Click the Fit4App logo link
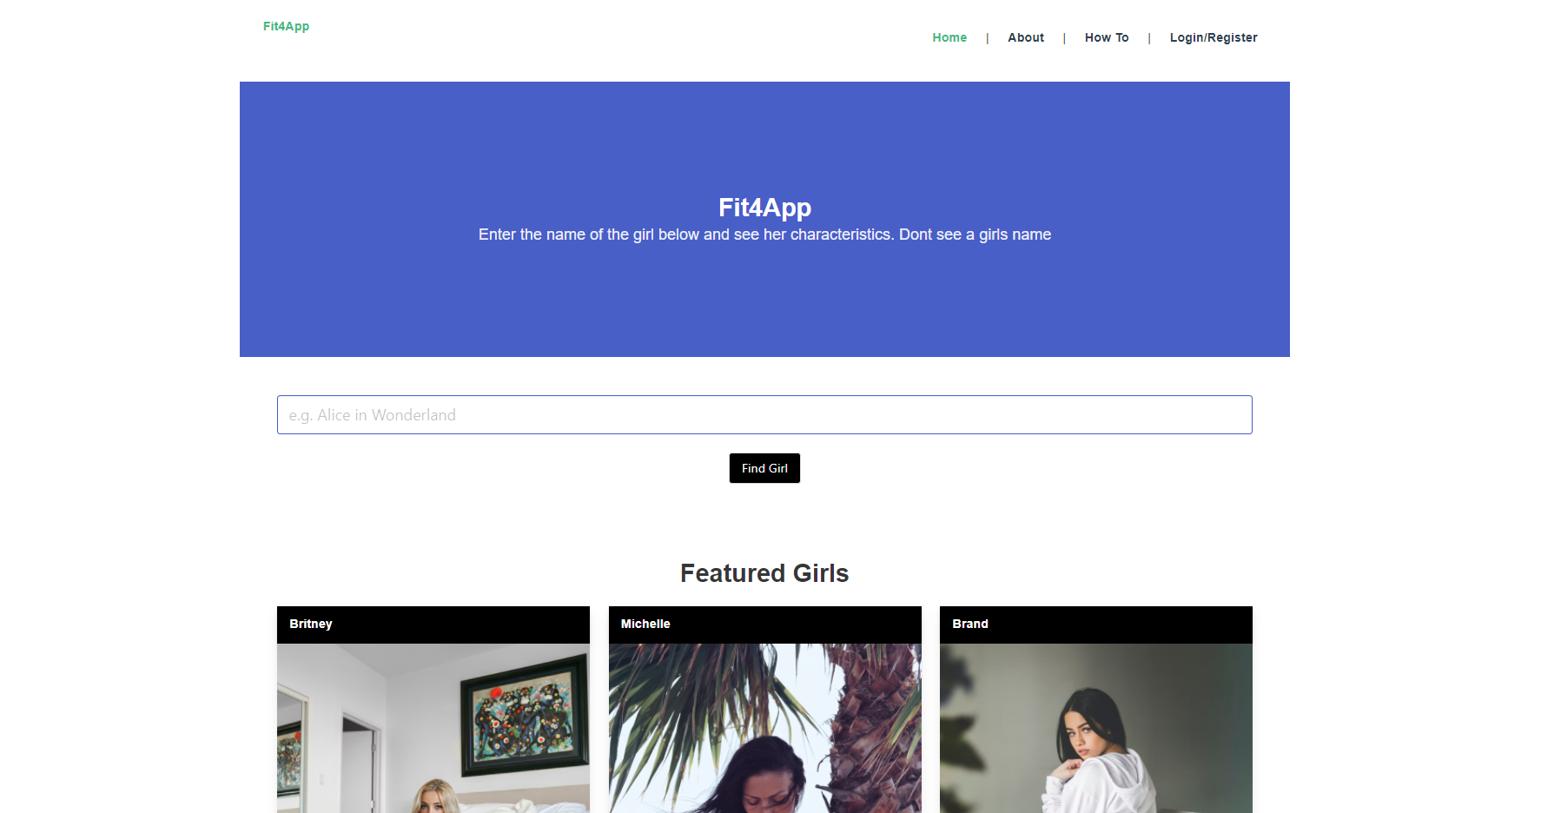Screen dimensions: 1541x813 [x=286, y=26]
